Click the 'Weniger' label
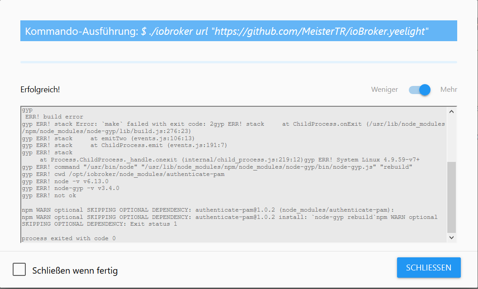The image size is (478, 289). pyautogui.click(x=384, y=90)
